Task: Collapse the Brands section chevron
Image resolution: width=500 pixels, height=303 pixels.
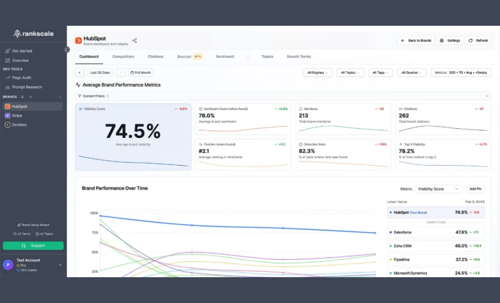Action: 60,96
